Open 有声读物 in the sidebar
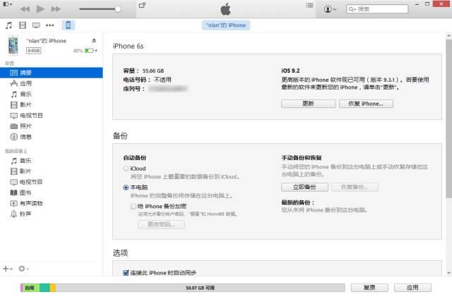 (52, 203)
